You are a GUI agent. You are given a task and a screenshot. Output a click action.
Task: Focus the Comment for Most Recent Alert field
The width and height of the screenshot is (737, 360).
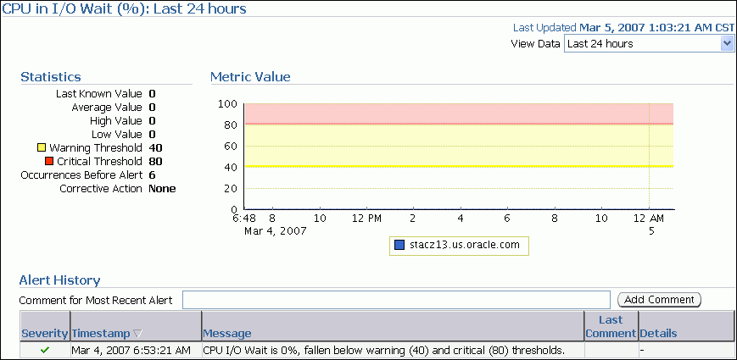click(396, 300)
